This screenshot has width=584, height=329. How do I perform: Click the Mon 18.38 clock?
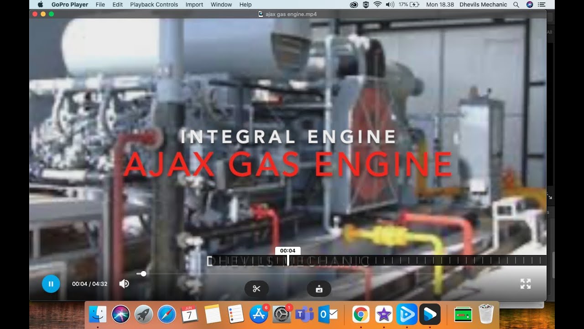(x=440, y=5)
